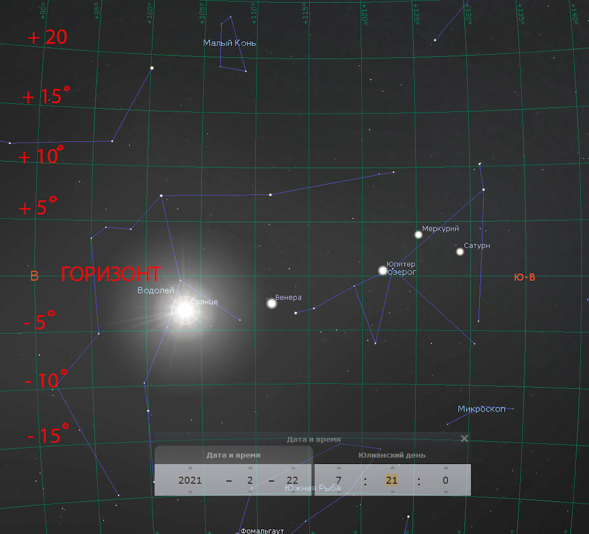
Task: Increase the day value with up arrow
Action: (x=293, y=468)
